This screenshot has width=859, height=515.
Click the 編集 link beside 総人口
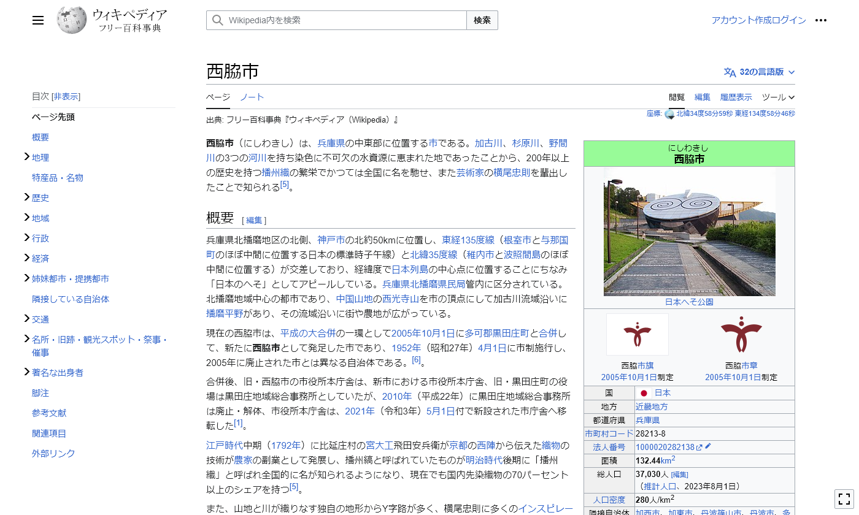(679, 475)
